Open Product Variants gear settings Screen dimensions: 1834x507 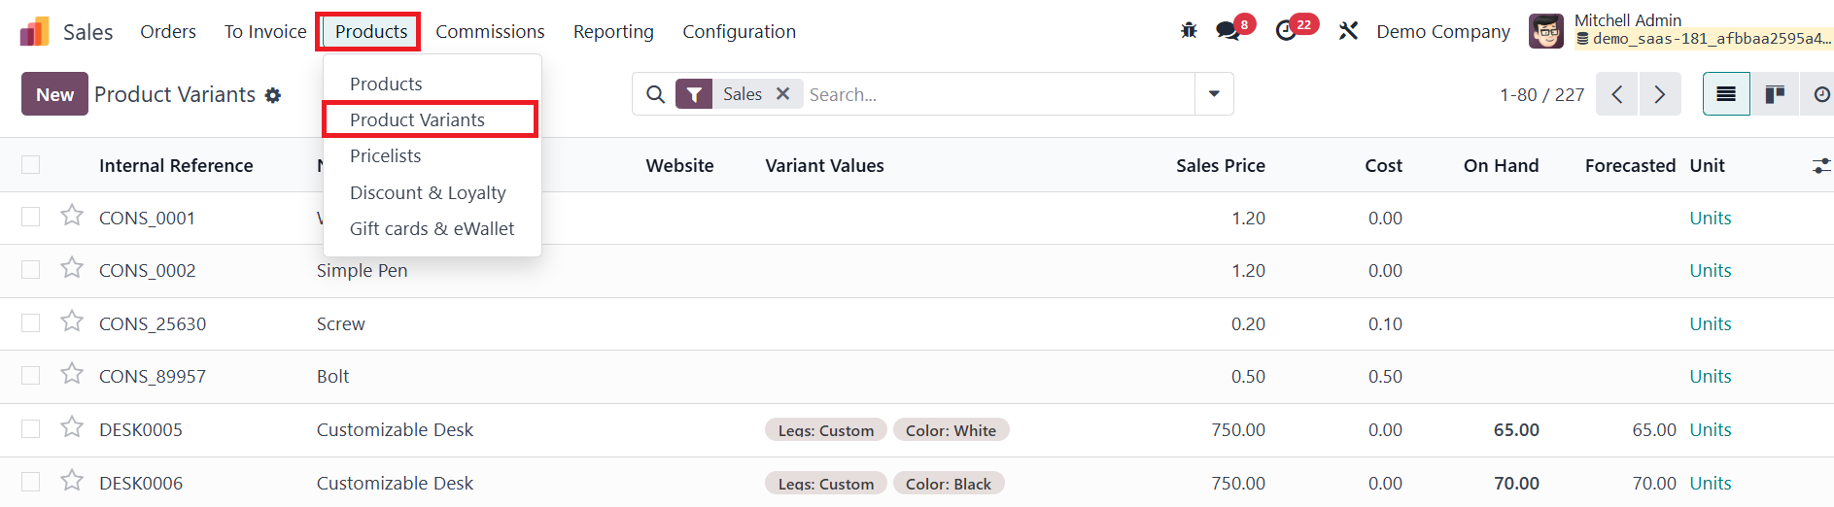pos(273,95)
